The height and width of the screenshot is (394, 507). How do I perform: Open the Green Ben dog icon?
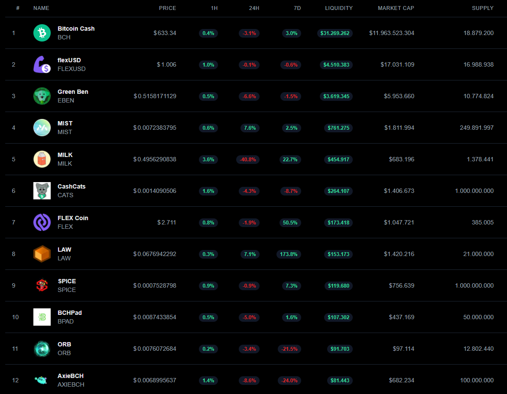coord(42,96)
